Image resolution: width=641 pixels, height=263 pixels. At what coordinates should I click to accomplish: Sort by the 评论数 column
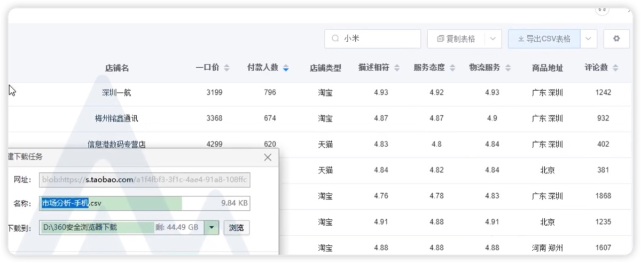tap(615, 68)
